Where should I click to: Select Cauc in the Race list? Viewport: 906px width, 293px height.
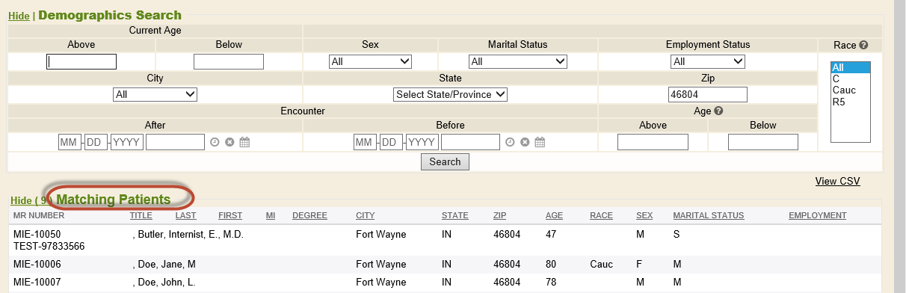tap(844, 90)
